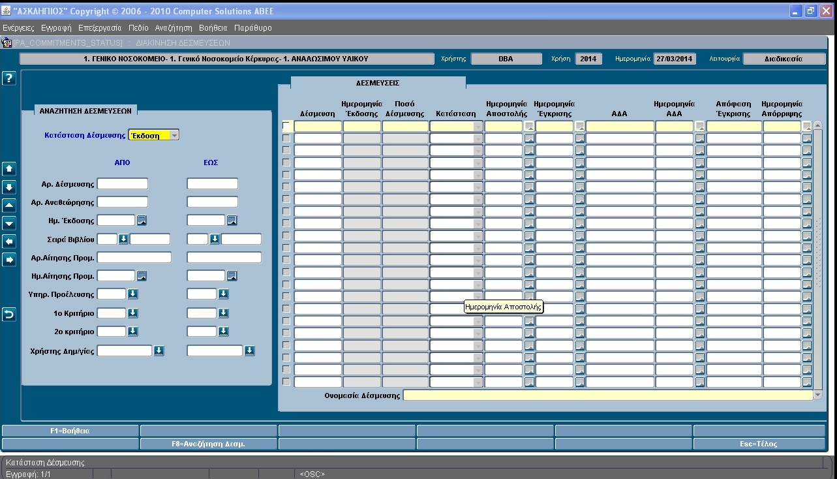Open the Βοήθεια menu

point(213,28)
